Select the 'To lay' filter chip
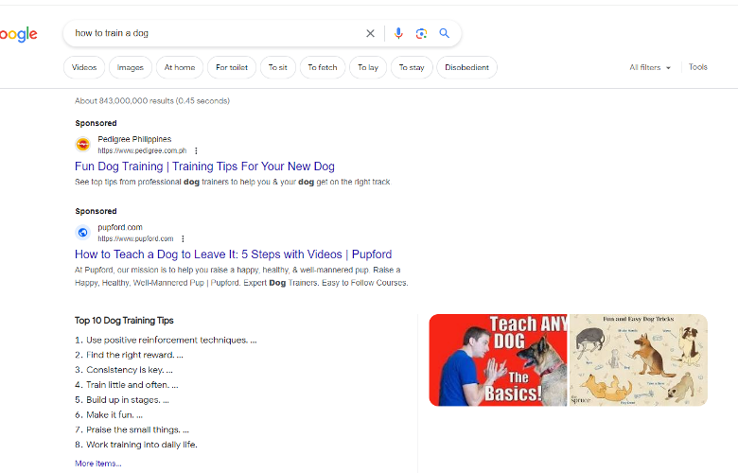 (368, 67)
